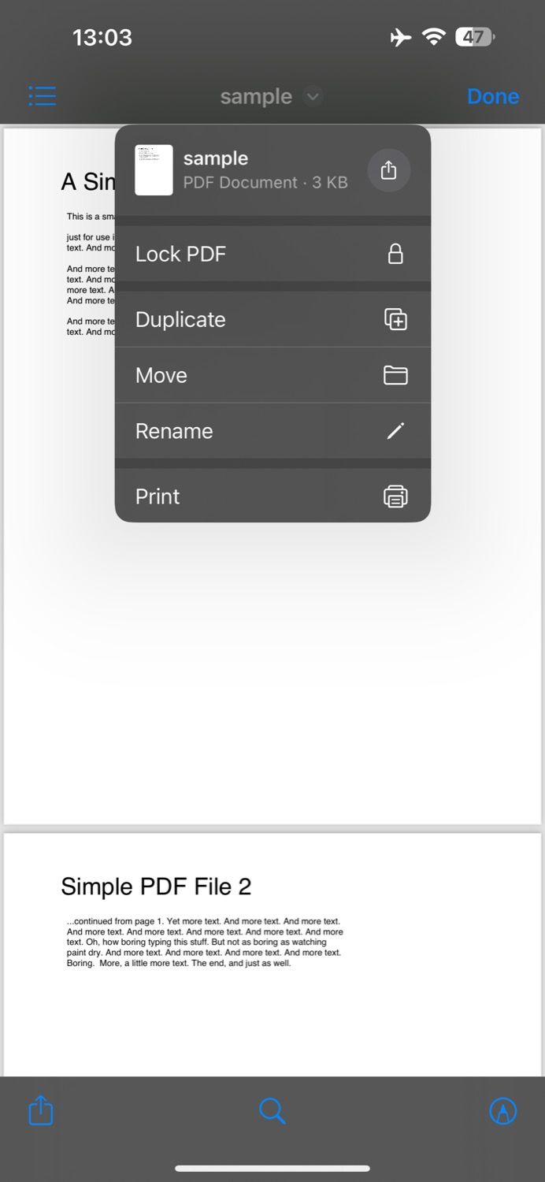Image resolution: width=545 pixels, height=1182 pixels.
Task: Open search from the bottom toolbar
Action: (x=272, y=1110)
